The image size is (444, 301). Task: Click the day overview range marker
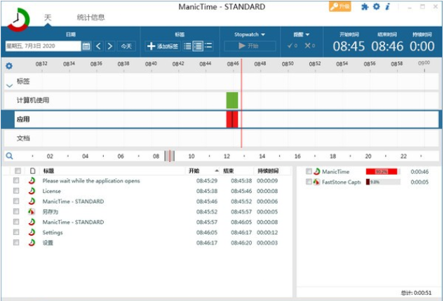point(169,156)
